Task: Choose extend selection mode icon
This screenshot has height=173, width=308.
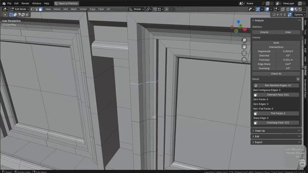Action: pyautogui.click(x=15, y=15)
